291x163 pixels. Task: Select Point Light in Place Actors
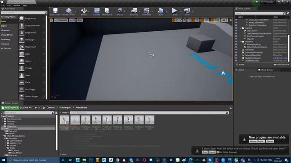tap(32, 40)
